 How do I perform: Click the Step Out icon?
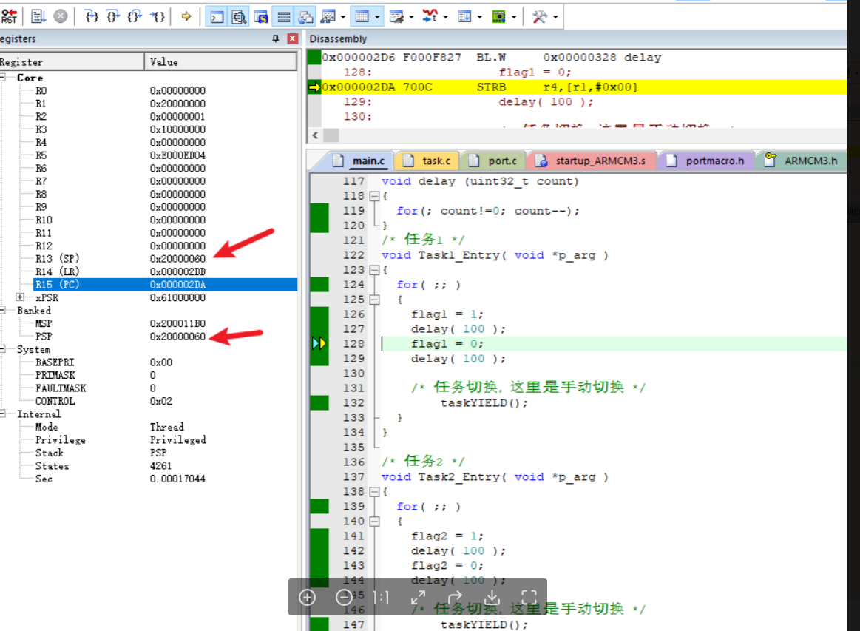coord(135,16)
